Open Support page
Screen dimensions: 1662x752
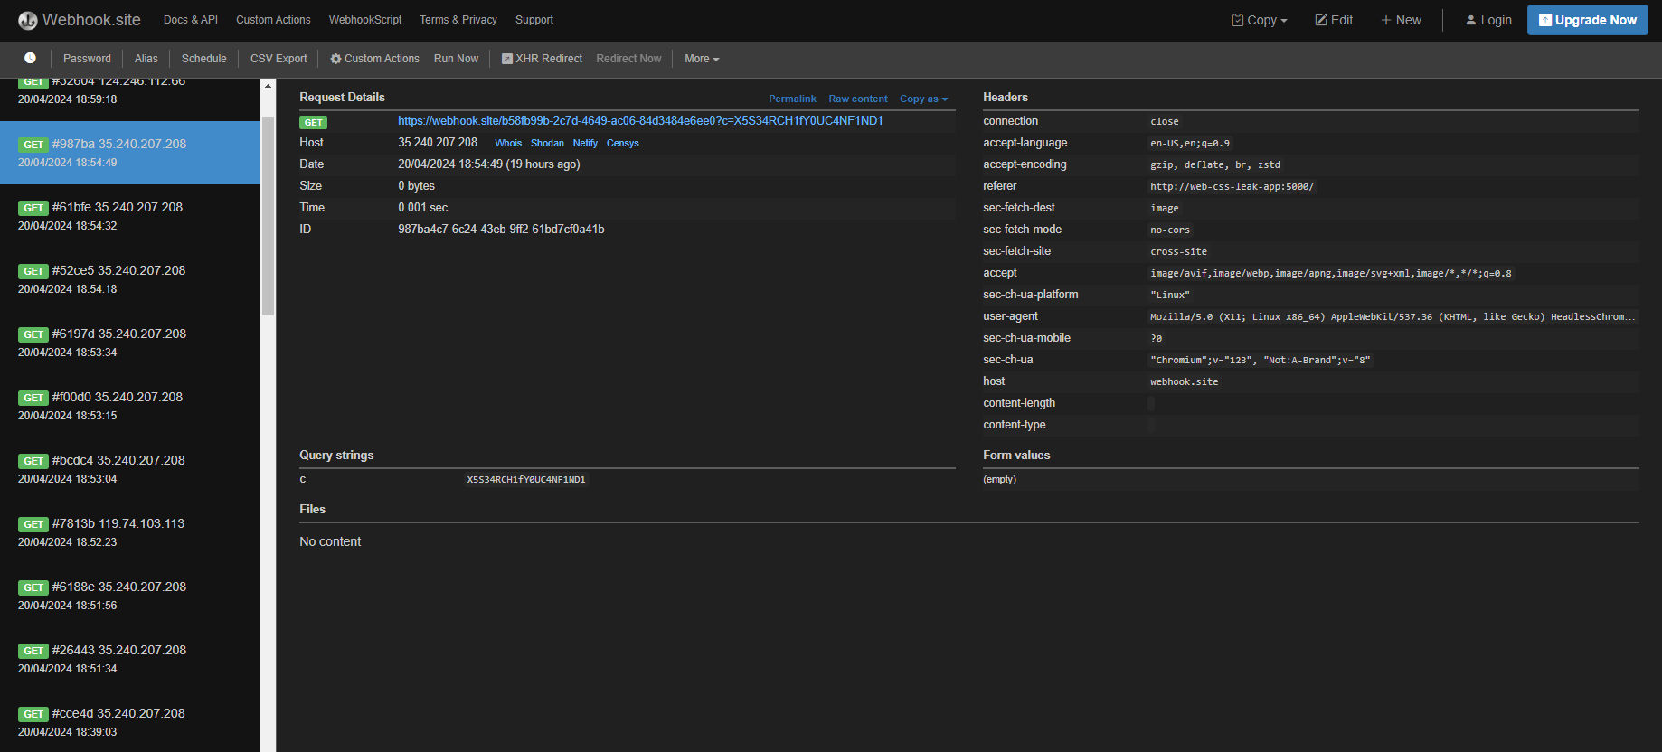click(x=534, y=20)
